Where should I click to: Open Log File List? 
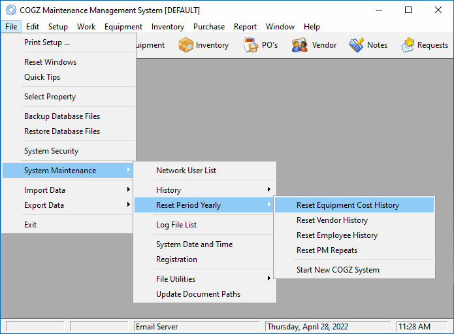(204, 225)
